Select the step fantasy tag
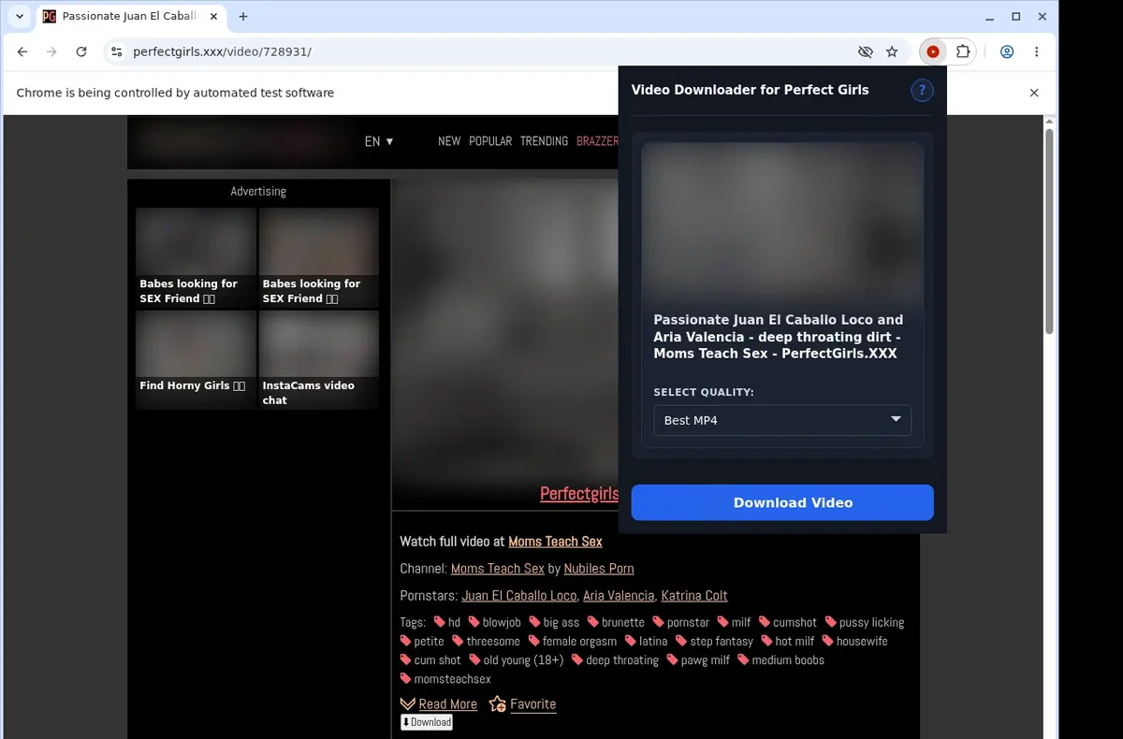The image size is (1123, 739). (x=714, y=641)
